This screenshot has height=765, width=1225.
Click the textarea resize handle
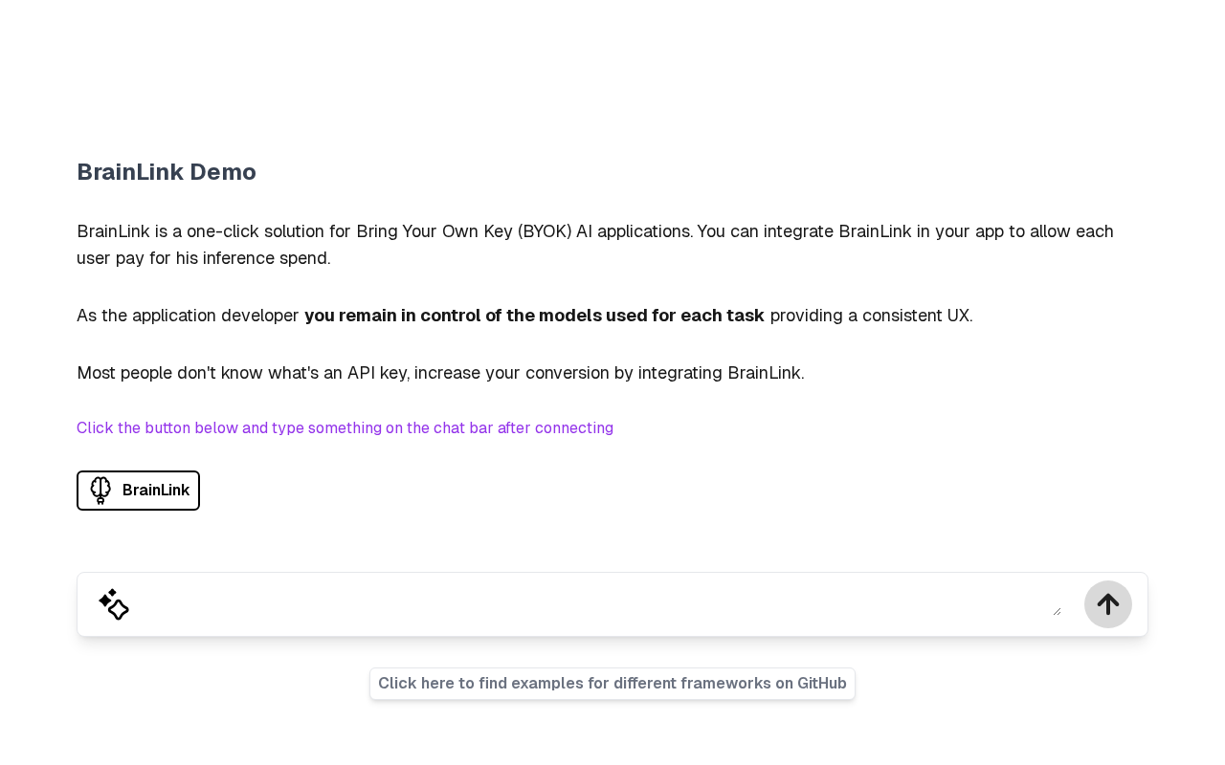tap(1057, 611)
